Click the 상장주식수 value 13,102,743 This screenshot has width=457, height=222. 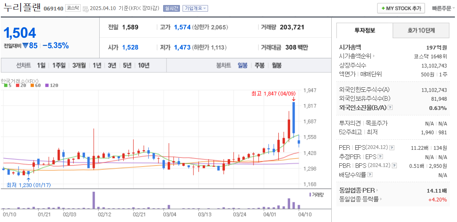point(434,65)
